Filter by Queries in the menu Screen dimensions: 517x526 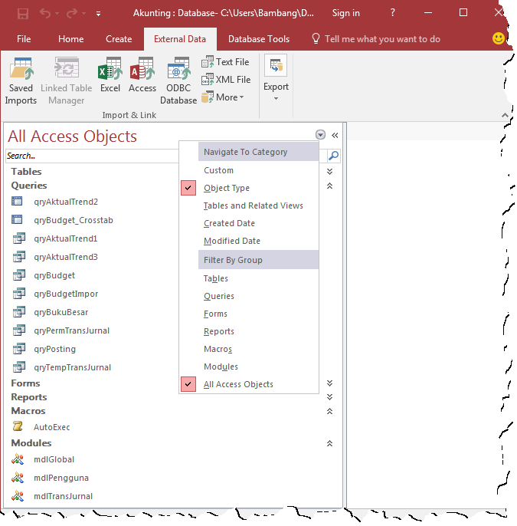(249, 296)
